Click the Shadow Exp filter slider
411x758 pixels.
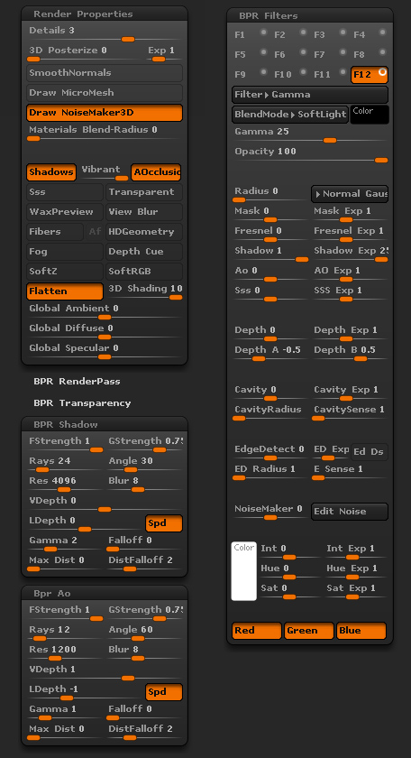click(x=350, y=254)
